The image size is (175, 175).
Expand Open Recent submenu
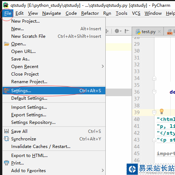tap(54, 67)
